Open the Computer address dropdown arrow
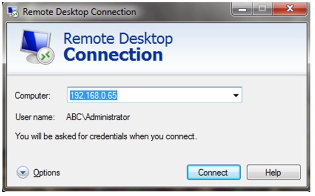Image resolution: width=315 pixels, height=196 pixels. [x=236, y=95]
